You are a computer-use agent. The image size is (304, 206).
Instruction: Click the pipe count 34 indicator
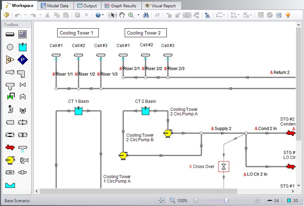(273, 200)
